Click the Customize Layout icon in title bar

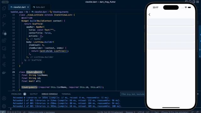point(198,2)
